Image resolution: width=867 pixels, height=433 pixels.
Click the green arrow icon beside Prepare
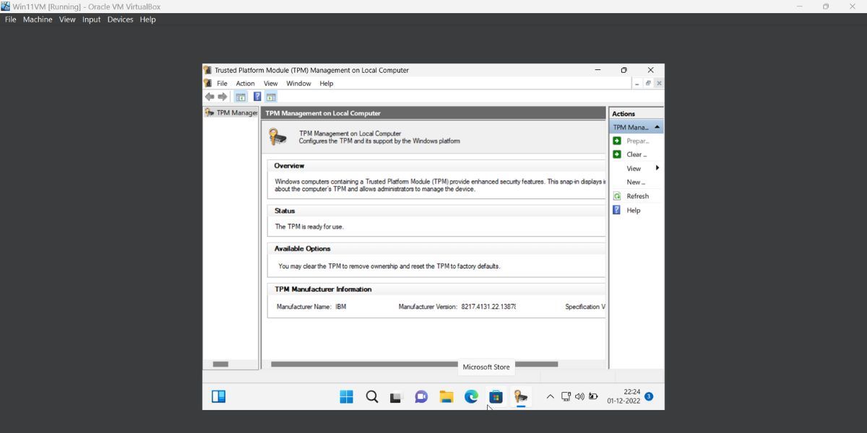point(617,141)
